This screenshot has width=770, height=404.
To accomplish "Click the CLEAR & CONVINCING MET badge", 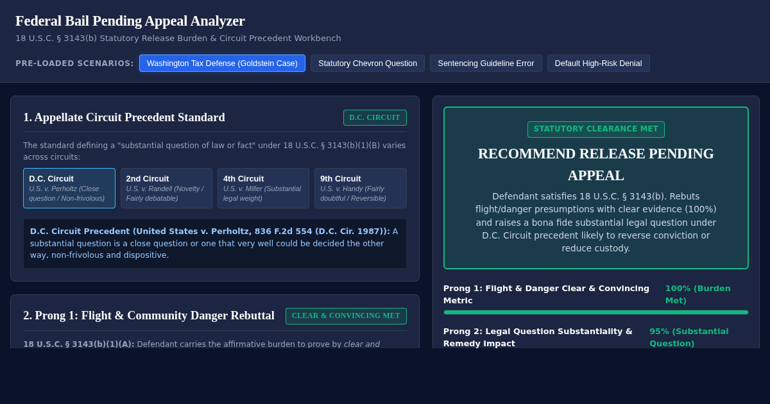I will coord(346,316).
